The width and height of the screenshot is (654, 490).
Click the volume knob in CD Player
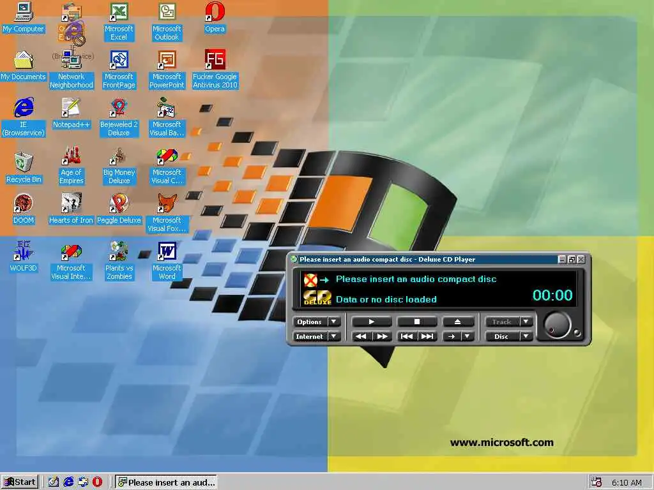(557, 325)
